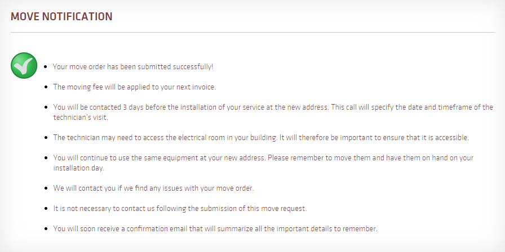Click the electrical room access notice

coord(261,138)
